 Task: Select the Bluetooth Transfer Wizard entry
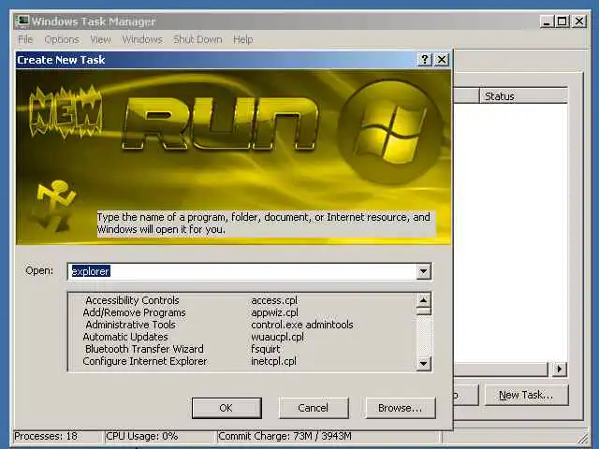coord(144,349)
